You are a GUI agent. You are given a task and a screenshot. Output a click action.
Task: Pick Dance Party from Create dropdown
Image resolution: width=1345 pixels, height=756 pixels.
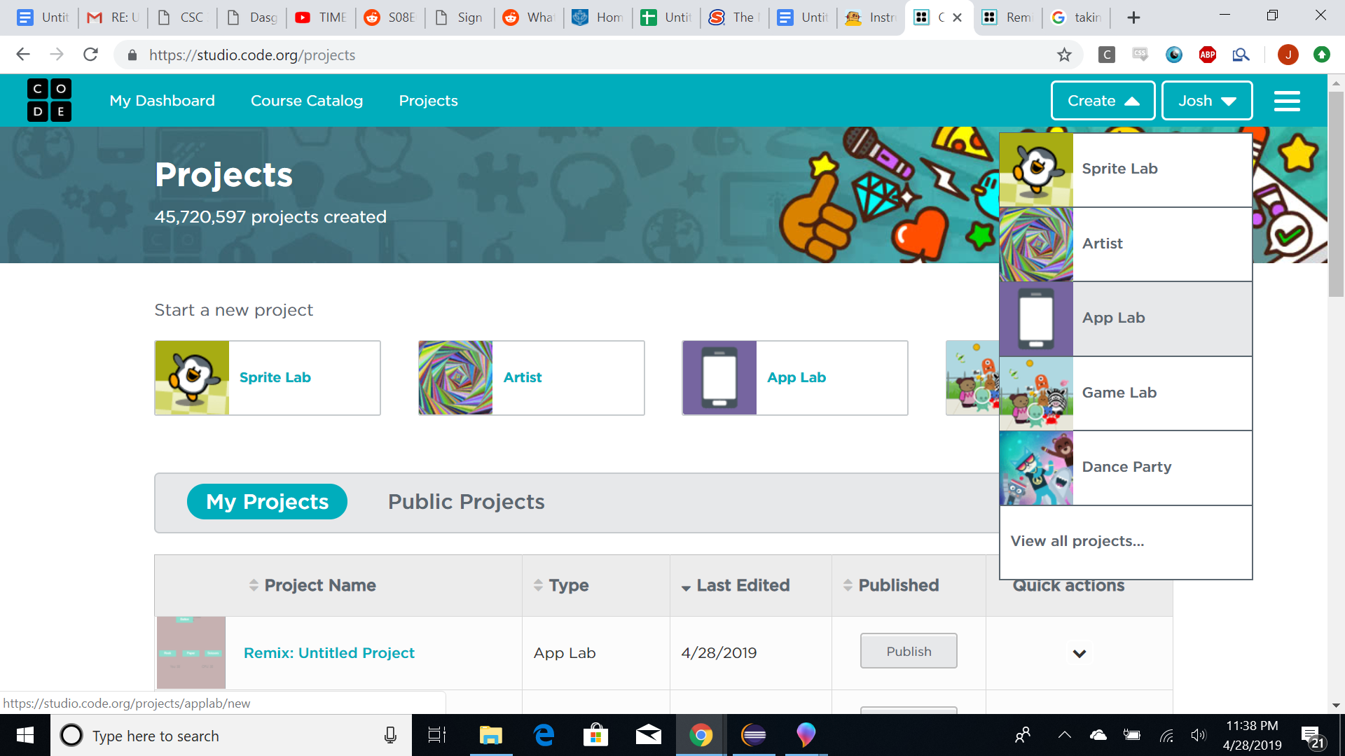(1126, 467)
